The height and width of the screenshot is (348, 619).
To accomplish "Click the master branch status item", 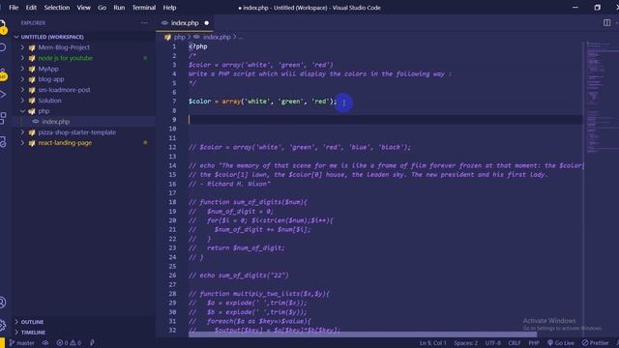I will 21,343.
